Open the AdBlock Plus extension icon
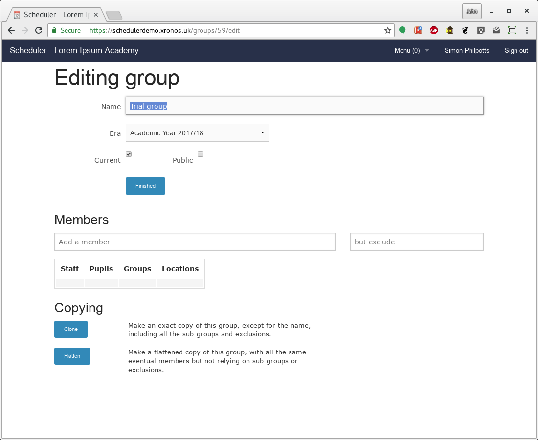This screenshot has height=440, width=538. click(x=434, y=30)
